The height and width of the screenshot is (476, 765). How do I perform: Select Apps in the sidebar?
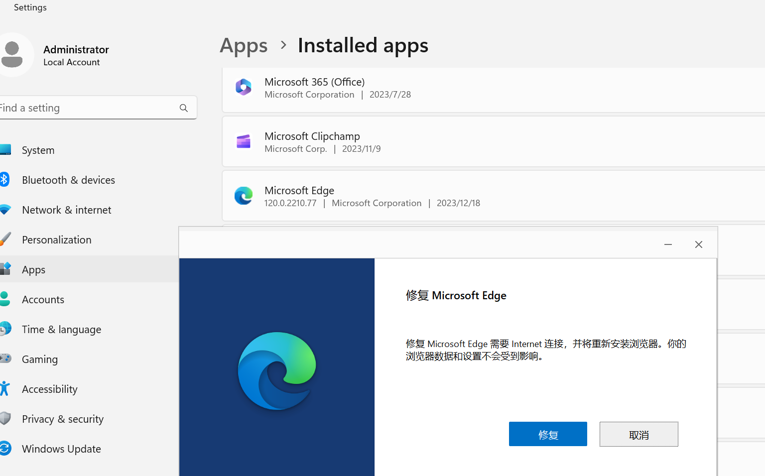click(89, 269)
